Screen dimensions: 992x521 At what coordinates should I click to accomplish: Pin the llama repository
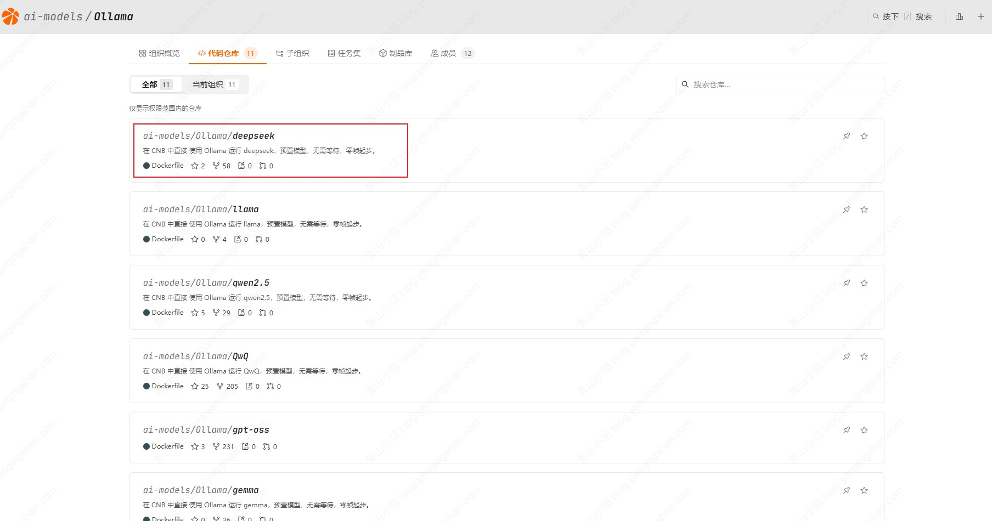[847, 209]
